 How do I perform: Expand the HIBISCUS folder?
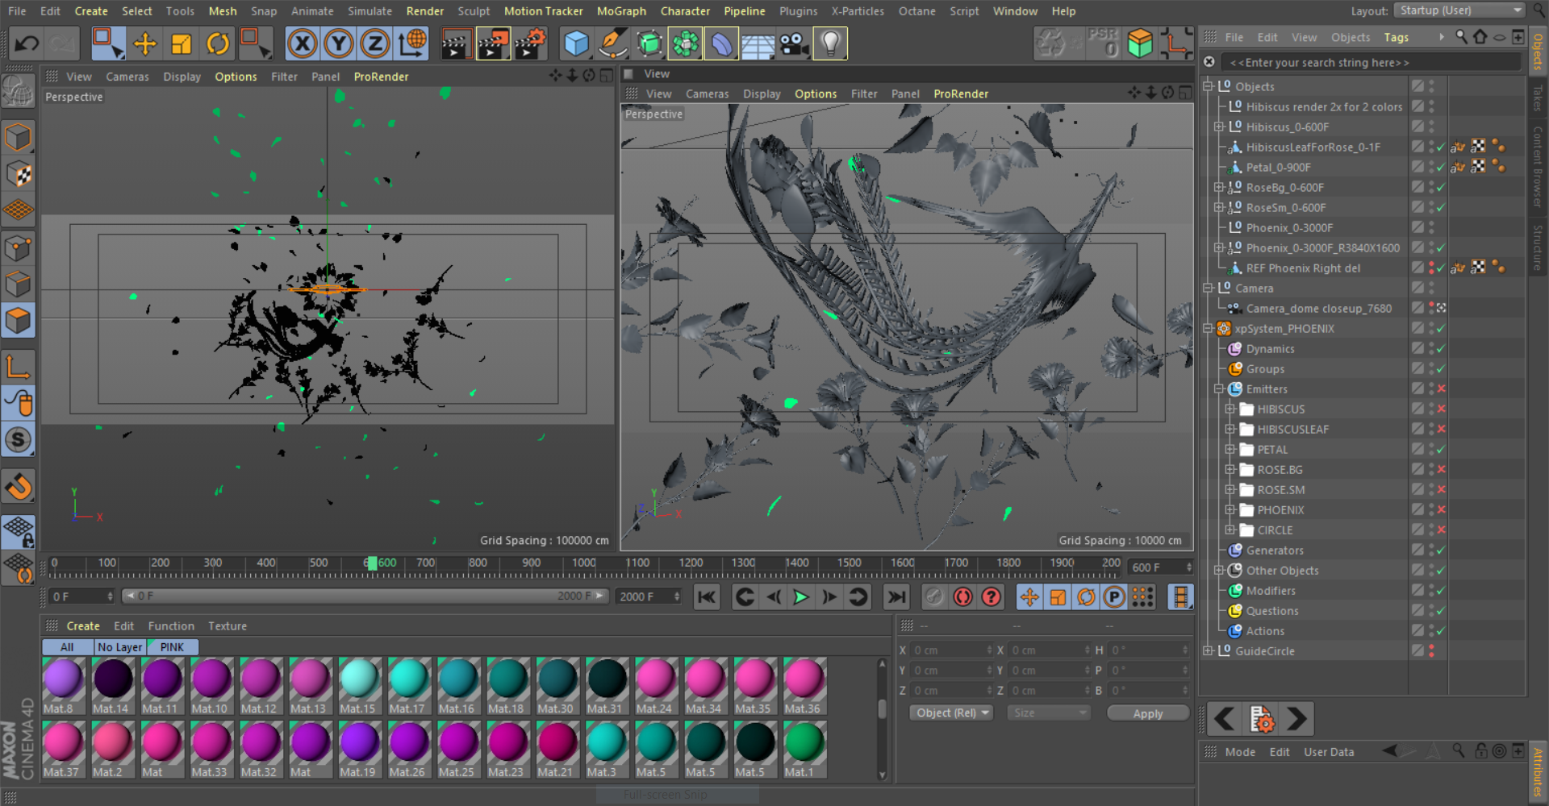1230,409
